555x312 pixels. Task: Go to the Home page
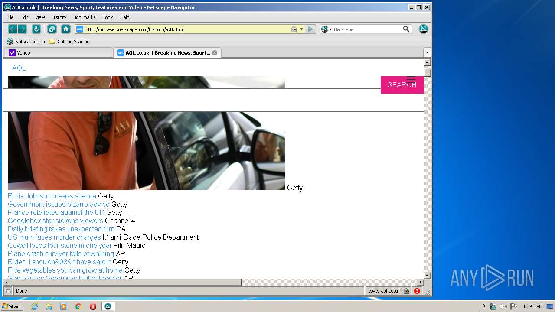click(x=66, y=29)
